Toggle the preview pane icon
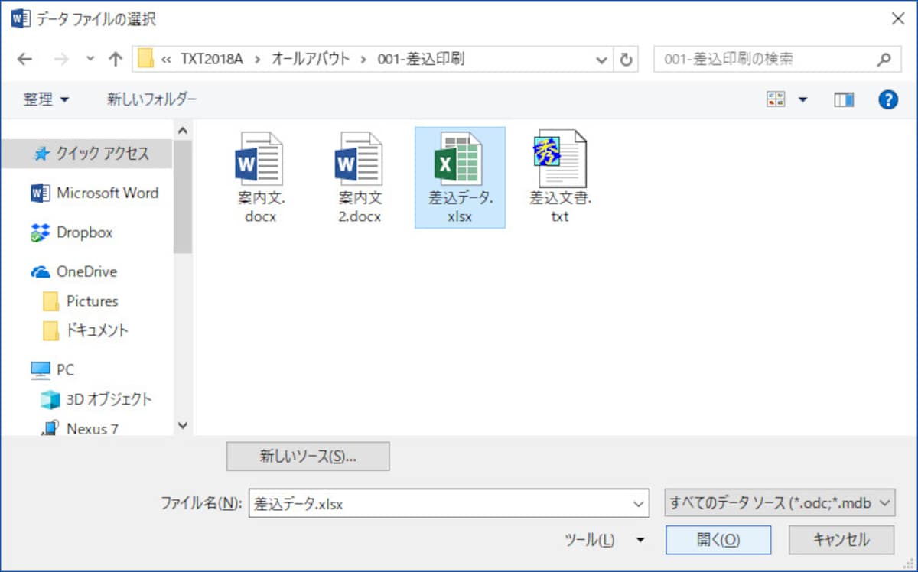This screenshot has width=918, height=572. point(844,99)
